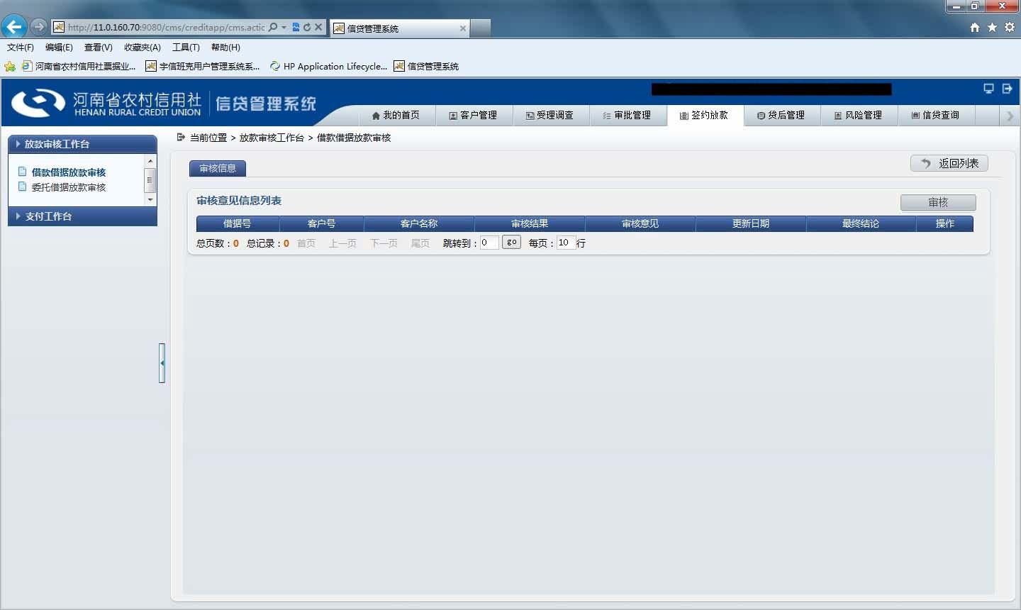Screen dimensions: 1021x610
Task: Click the stop loading X icon in address bar
Action: pos(318,27)
